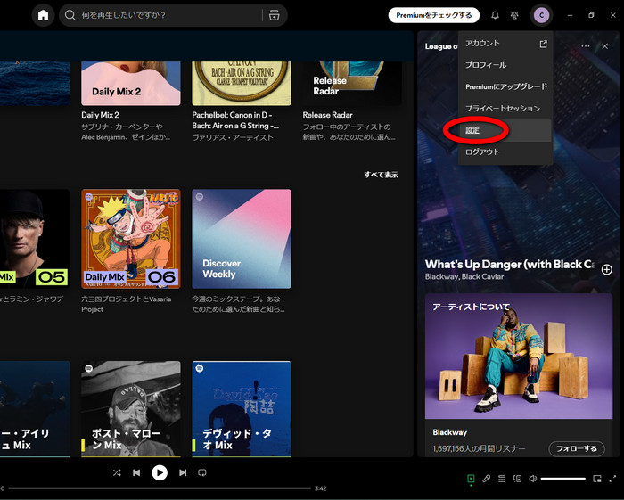Click the song progress bar
The height and width of the screenshot is (500, 624).
coord(160,488)
